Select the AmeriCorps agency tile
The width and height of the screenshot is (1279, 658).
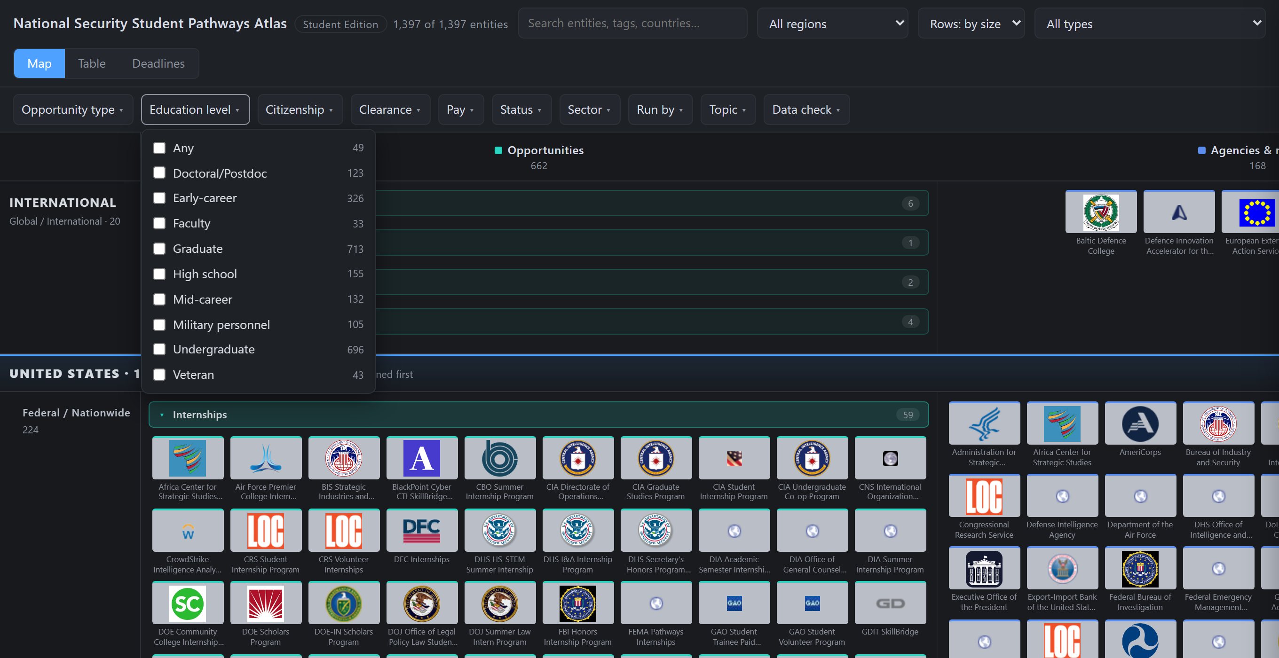pyautogui.click(x=1140, y=430)
